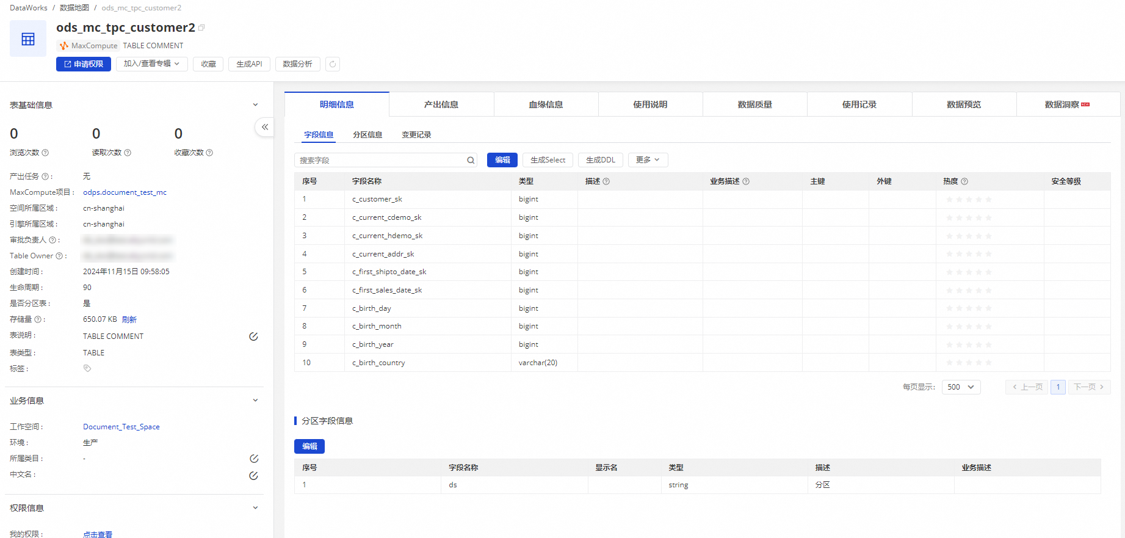Copy table name with icon next to title

(202, 27)
